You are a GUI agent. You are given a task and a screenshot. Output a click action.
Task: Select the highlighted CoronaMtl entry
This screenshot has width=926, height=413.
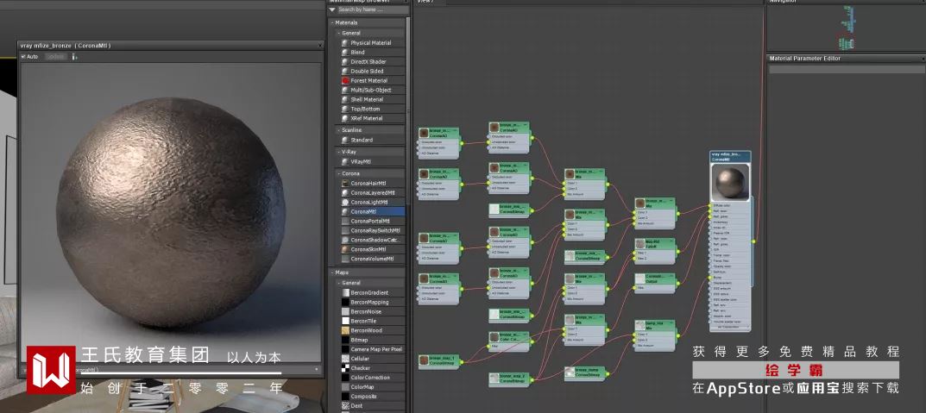point(372,211)
